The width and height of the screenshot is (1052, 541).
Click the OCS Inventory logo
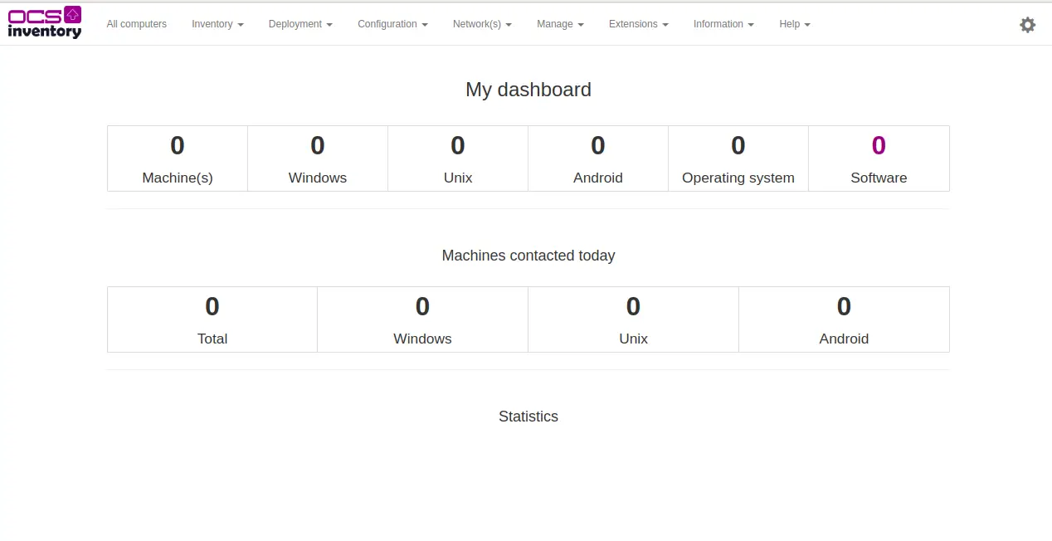click(45, 22)
